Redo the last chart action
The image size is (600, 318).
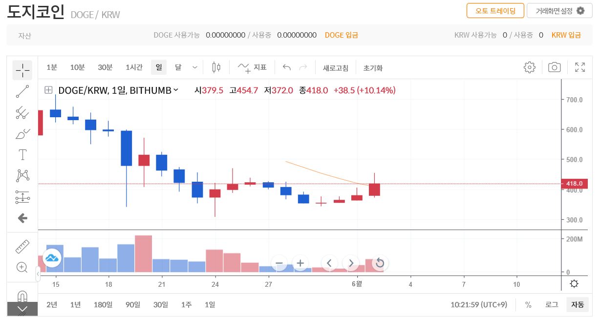point(303,67)
